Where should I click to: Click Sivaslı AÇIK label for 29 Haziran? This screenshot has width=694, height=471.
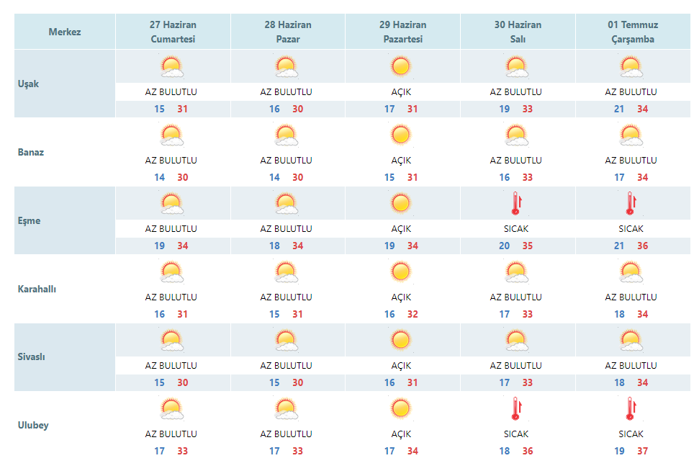(401, 366)
